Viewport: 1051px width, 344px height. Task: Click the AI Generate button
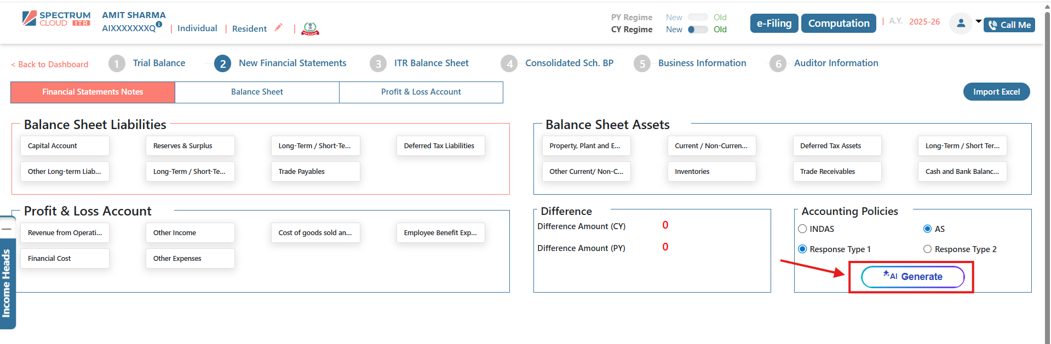912,277
